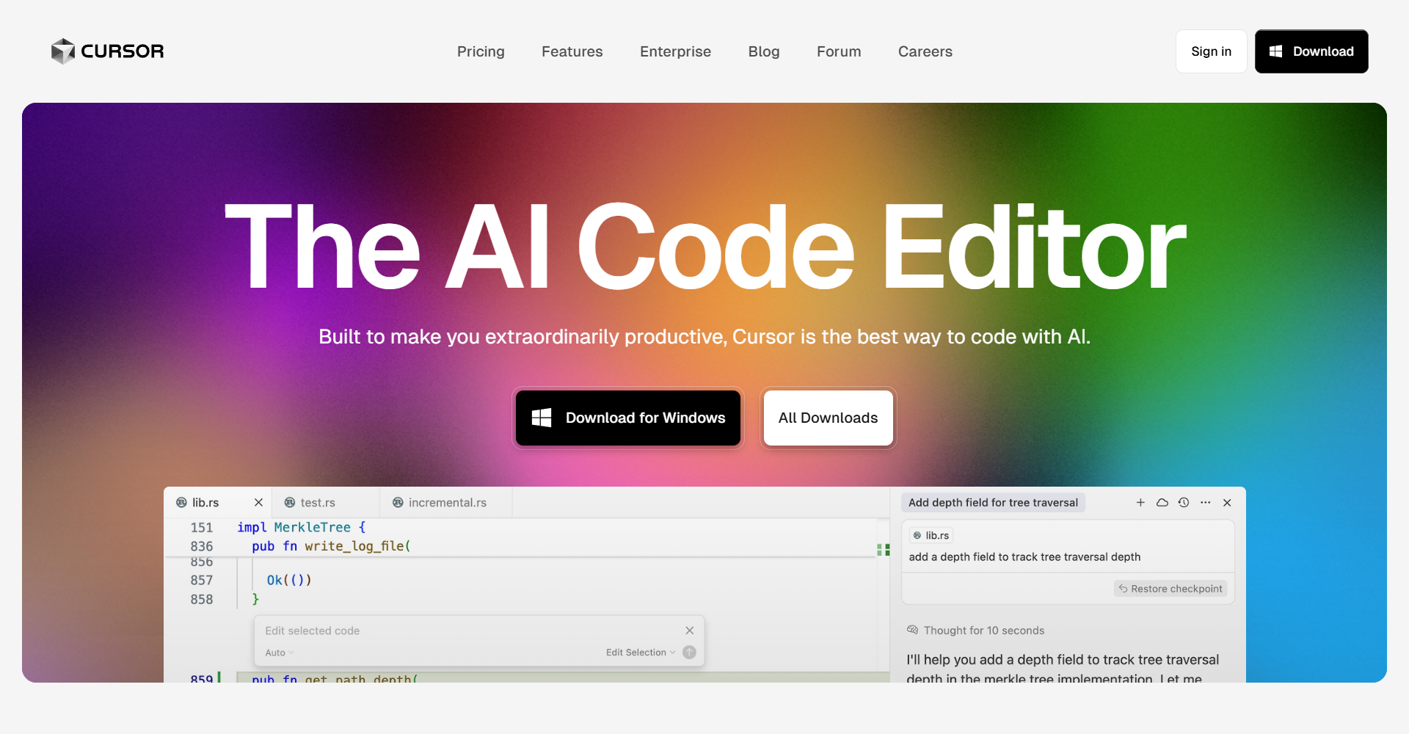Close the Edit selected code popup

690,631
